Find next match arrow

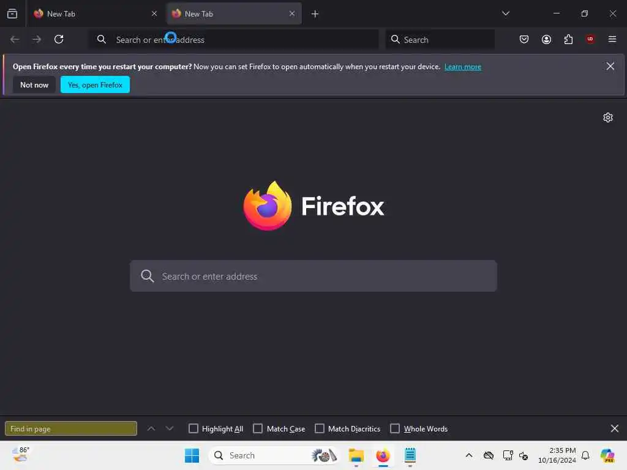170,428
